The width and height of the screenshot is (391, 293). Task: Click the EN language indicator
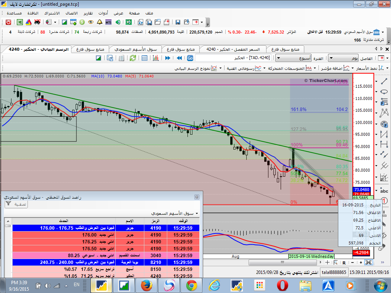coord(76,285)
